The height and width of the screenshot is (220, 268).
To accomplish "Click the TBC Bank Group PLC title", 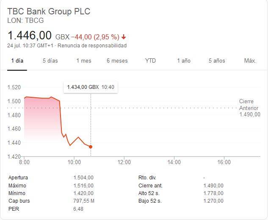I will [x=49, y=11].
